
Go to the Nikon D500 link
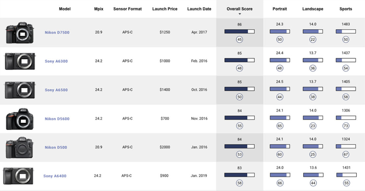pyautogui.click(x=56, y=147)
